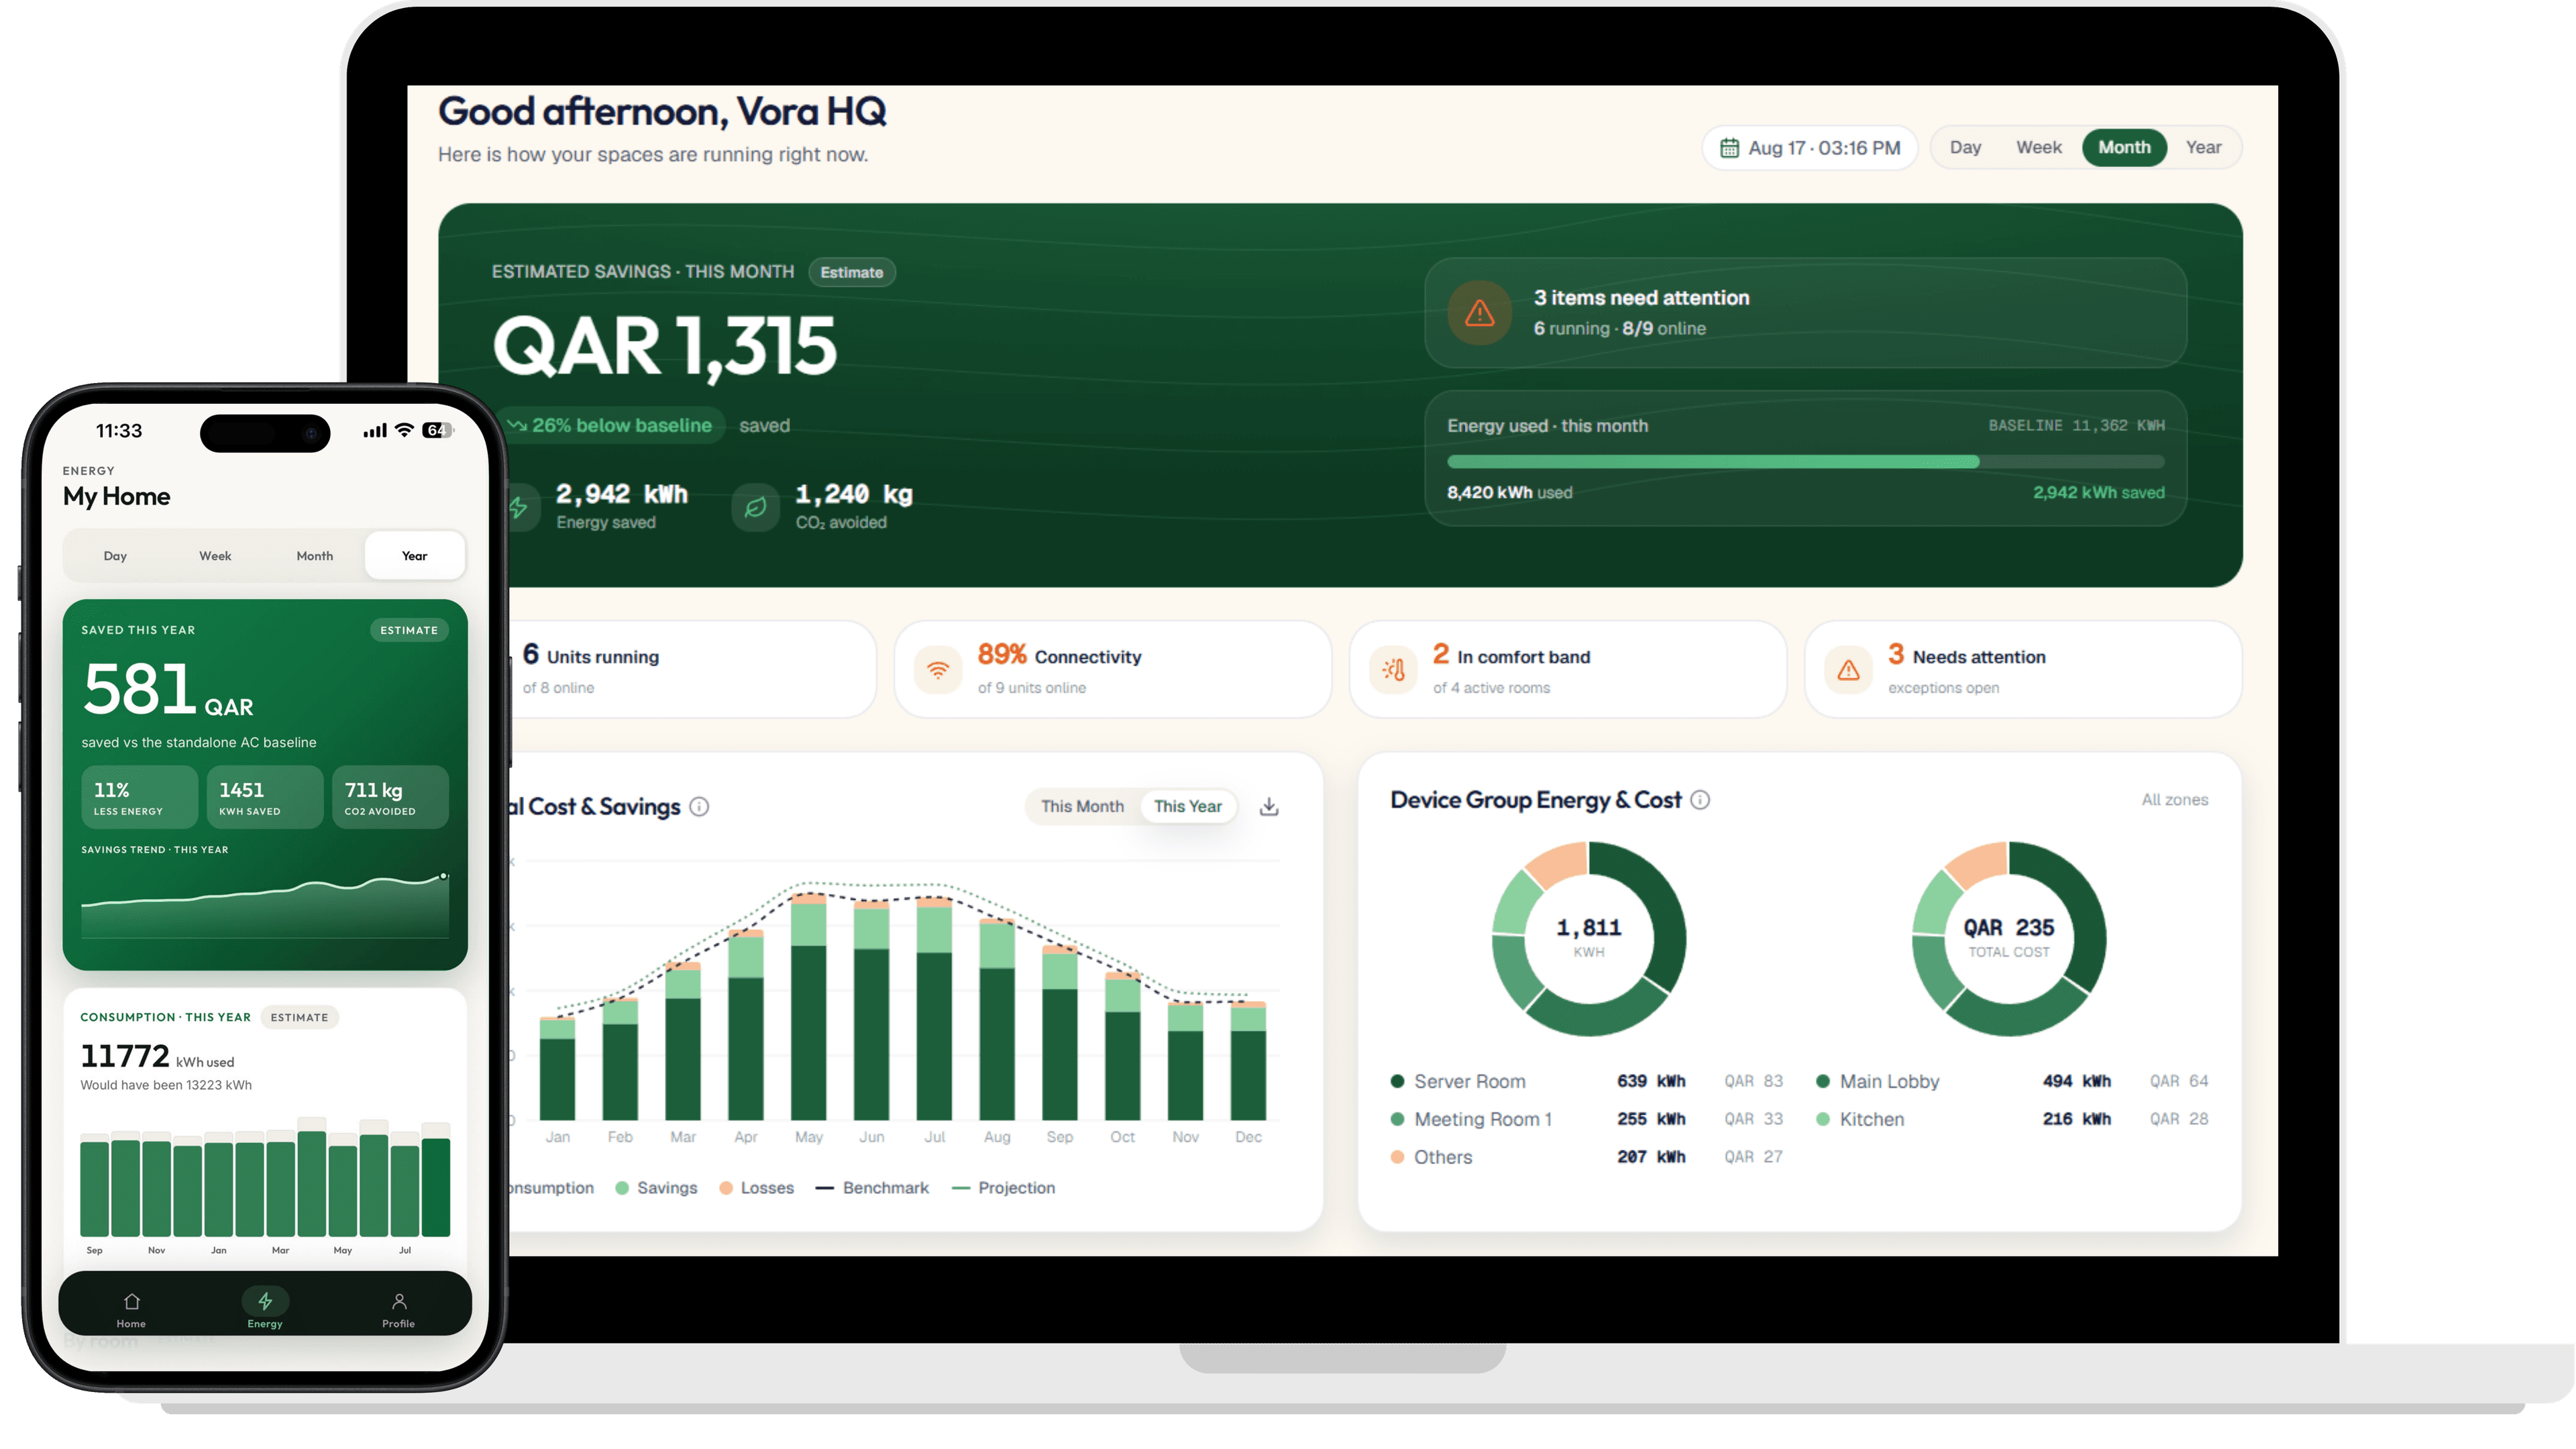The image size is (2576, 1449).
Task: Tap the wifi status icon on the phone
Action: click(x=404, y=430)
